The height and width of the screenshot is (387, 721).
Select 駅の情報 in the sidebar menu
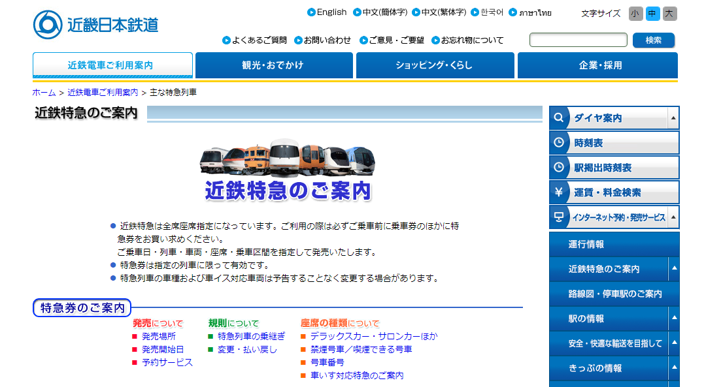click(609, 318)
